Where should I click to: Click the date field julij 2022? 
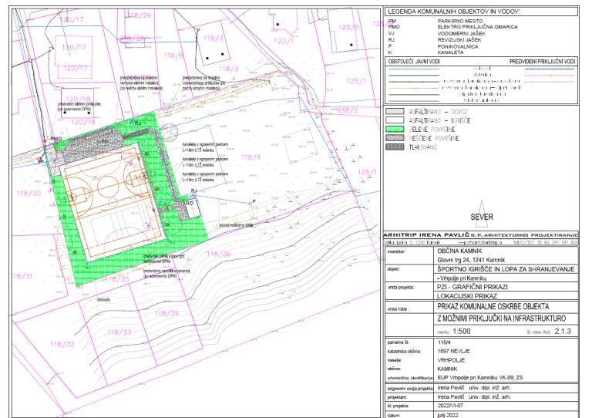447,413
